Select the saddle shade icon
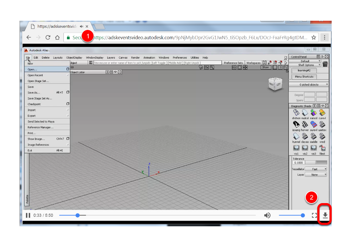 (313, 136)
